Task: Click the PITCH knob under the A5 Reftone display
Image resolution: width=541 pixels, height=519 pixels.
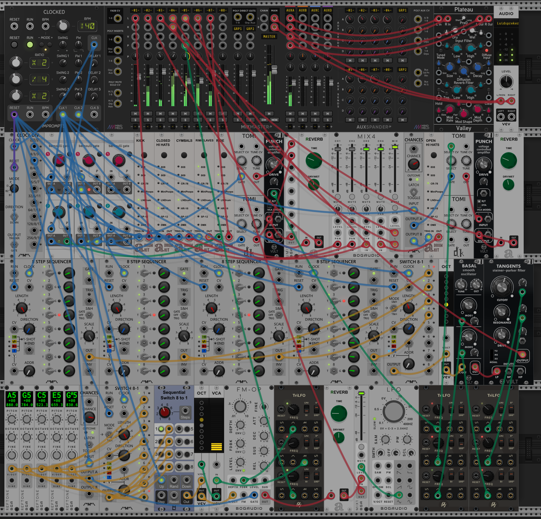Action: click(12, 419)
